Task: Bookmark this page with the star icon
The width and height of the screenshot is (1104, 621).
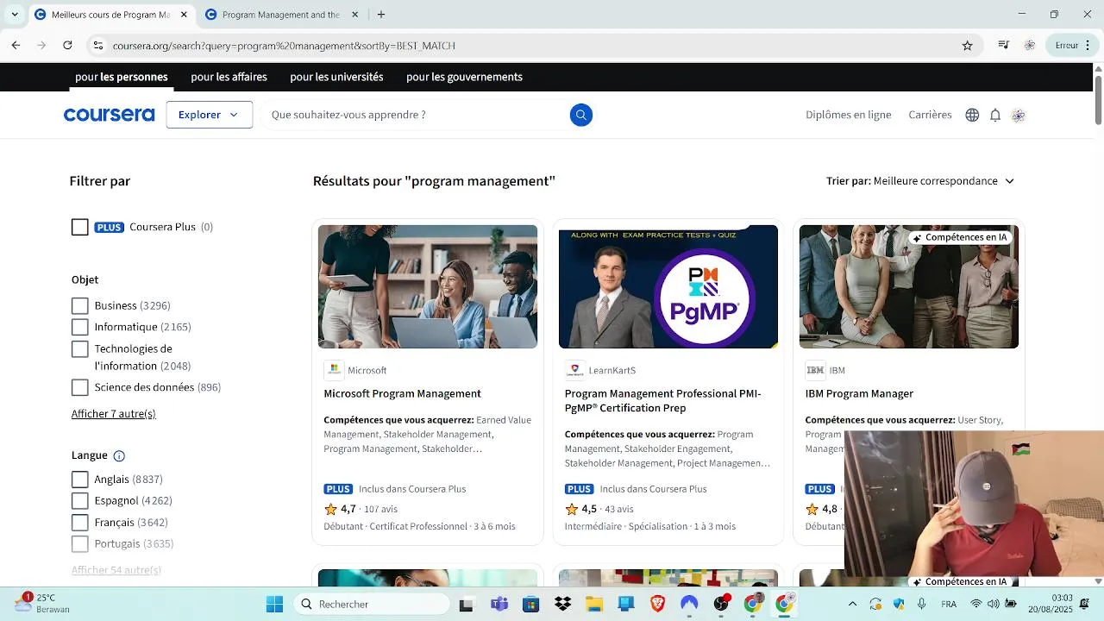Action: tap(968, 46)
